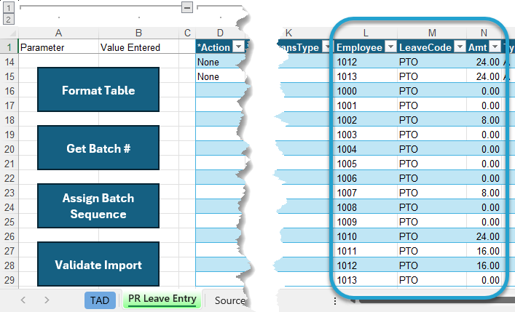515x312 pixels.
Task: Select row 1 header
Action: coord(9,47)
